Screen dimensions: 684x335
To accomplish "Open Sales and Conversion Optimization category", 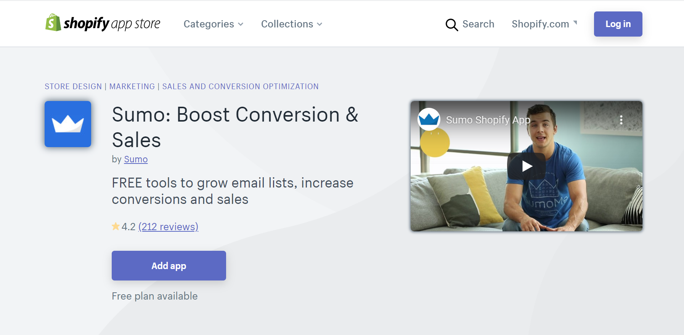I will 240,87.
